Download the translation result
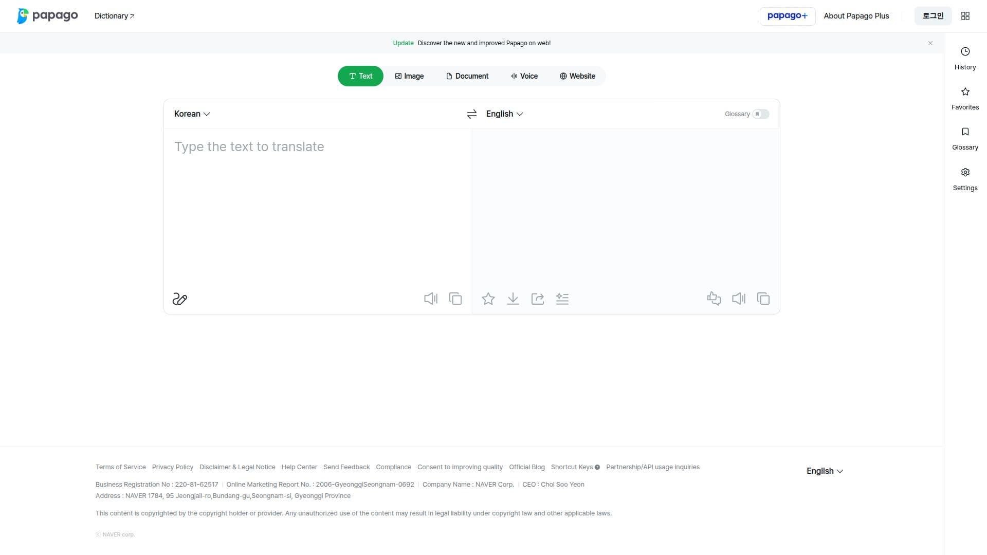Screen dimensions: 987x555 click(x=513, y=299)
